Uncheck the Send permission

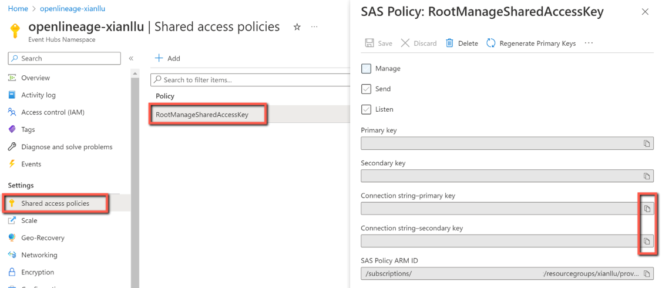(367, 89)
